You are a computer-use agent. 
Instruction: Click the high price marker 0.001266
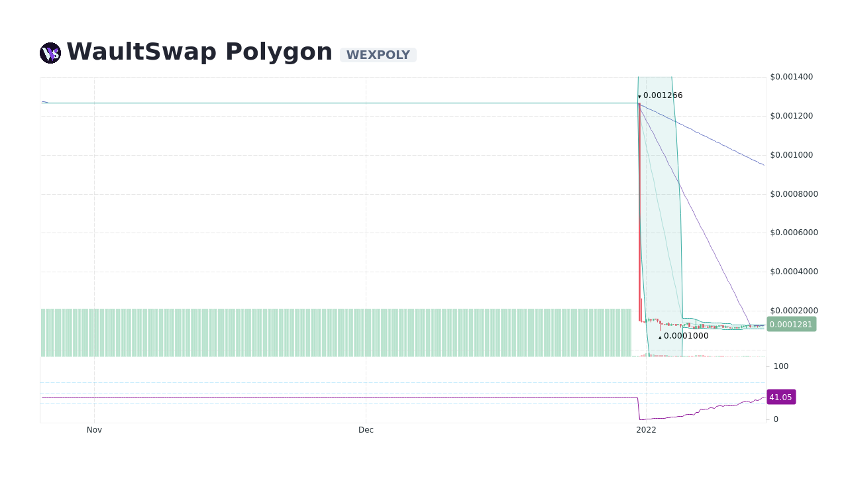(662, 95)
